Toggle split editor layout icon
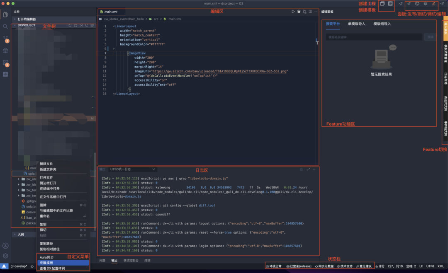Image resolution: width=448 pixels, height=273 pixels. point(311,12)
